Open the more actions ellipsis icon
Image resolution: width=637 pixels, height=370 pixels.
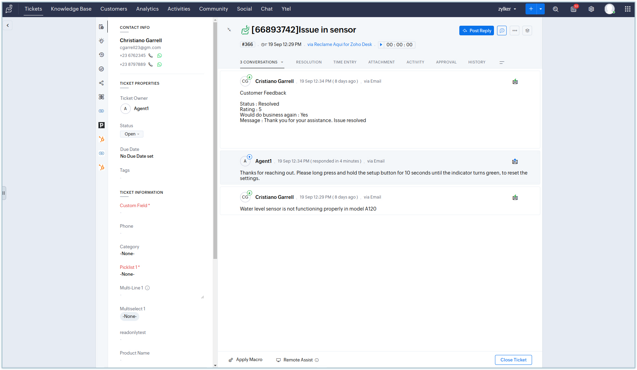515,31
